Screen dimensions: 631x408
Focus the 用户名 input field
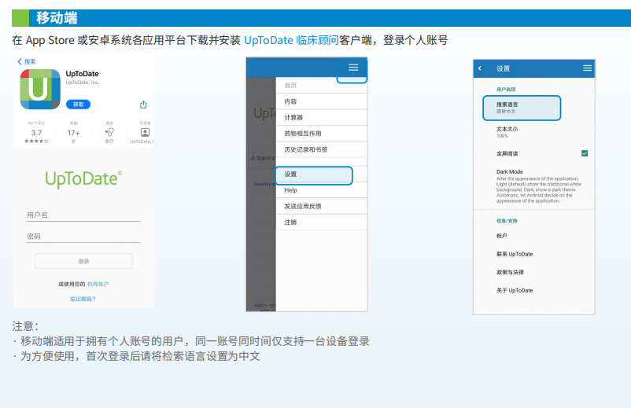(83, 215)
